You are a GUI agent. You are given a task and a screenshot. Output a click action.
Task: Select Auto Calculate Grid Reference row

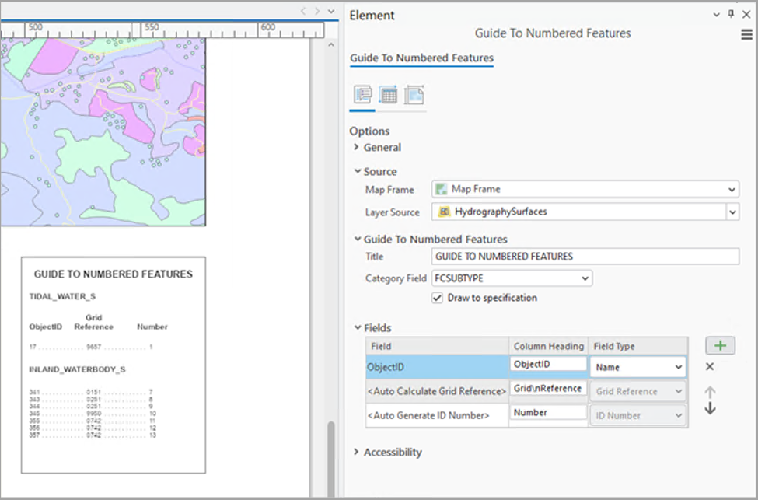click(x=437, y=391)
